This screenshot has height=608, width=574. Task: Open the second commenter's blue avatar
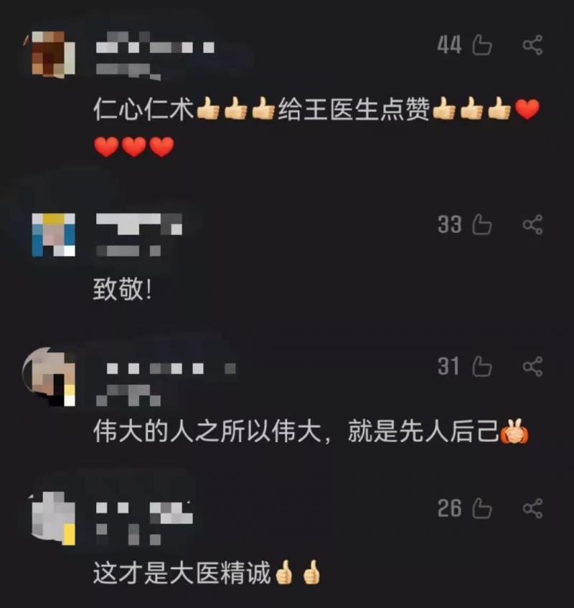click(x=54, y=235)
